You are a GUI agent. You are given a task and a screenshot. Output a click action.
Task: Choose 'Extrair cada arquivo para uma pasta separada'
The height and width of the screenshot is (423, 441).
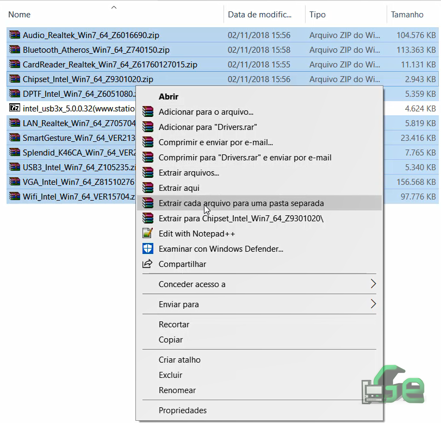[x=259, y=203]
